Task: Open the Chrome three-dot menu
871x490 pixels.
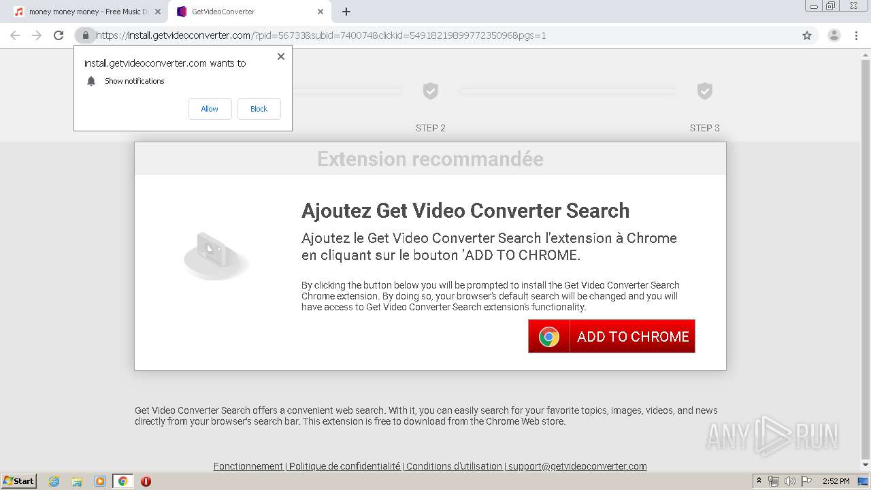Action: tap(857, 35)
